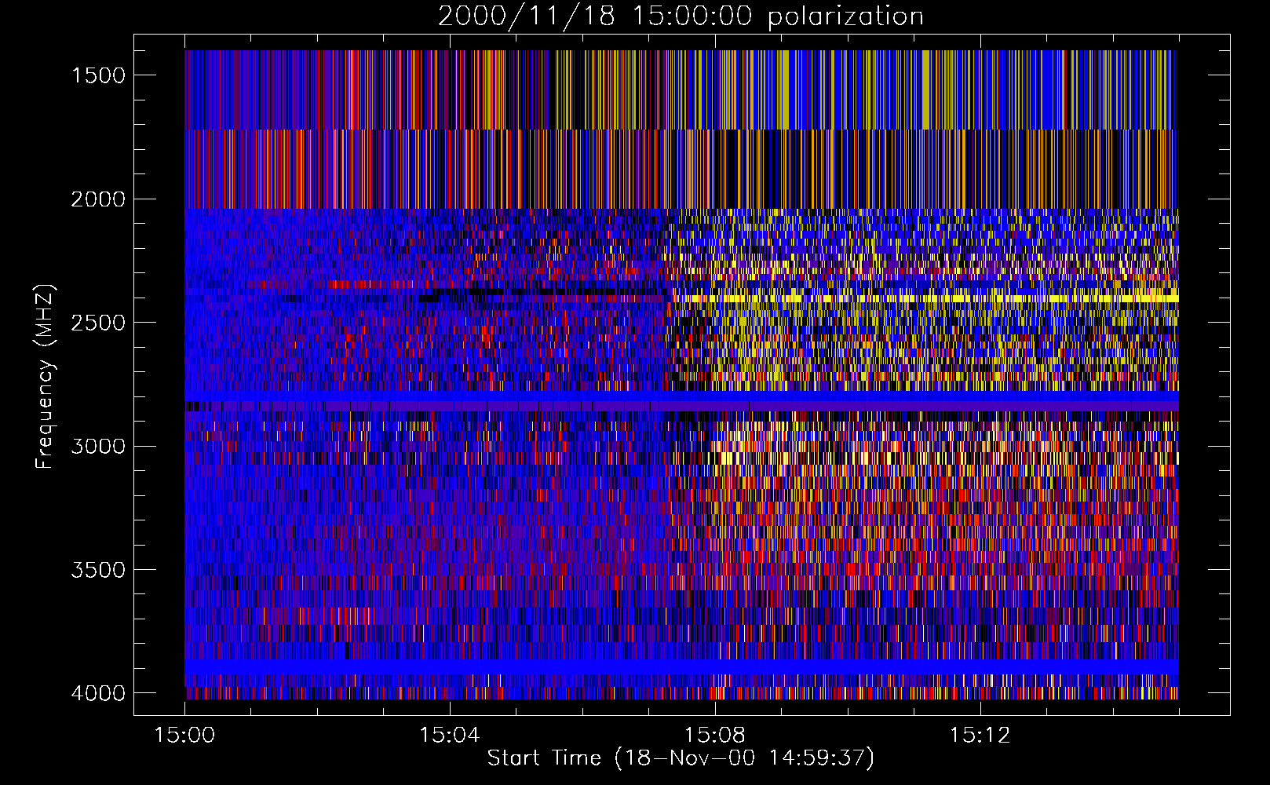
Task: Click the 'Frequency (MHZ)' axis label
Action: click(x=46, y=378)
